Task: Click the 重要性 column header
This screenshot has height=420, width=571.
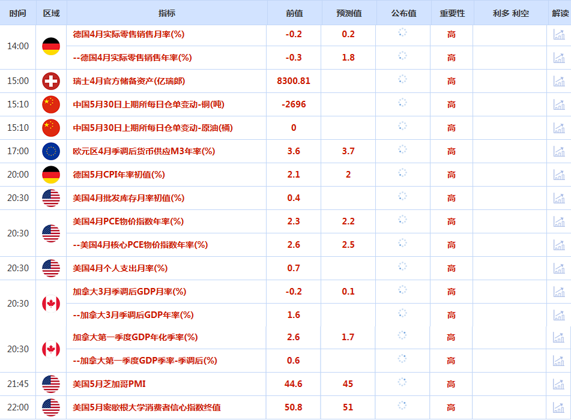Action: point(452,13)
